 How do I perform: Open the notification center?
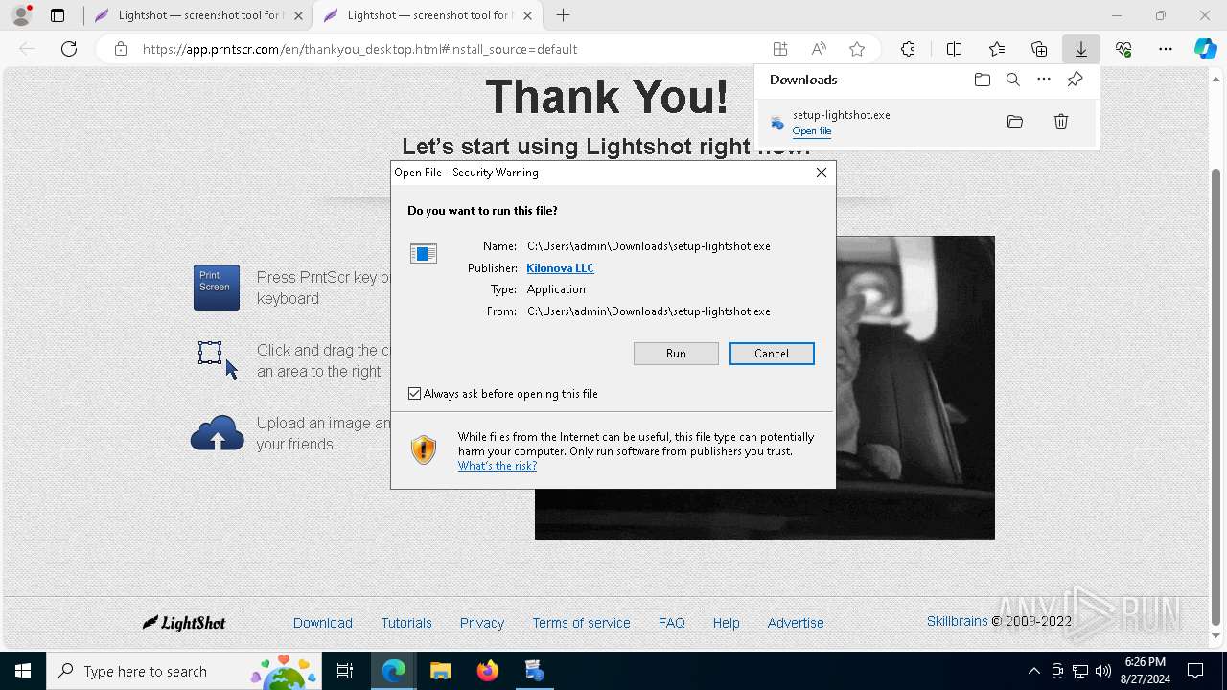pos(1195,672)
